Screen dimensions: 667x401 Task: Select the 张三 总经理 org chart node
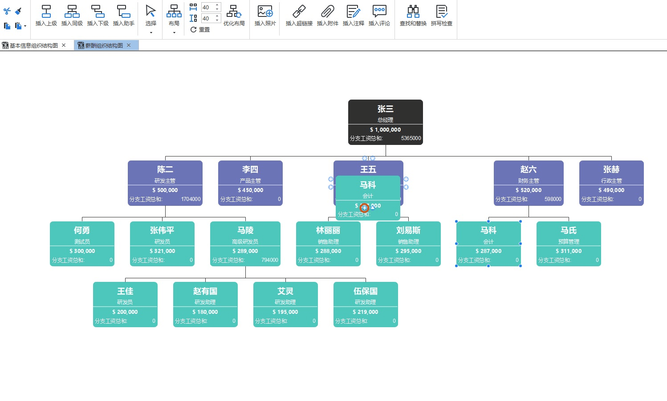pyautogui.click(x=386, y=122)
